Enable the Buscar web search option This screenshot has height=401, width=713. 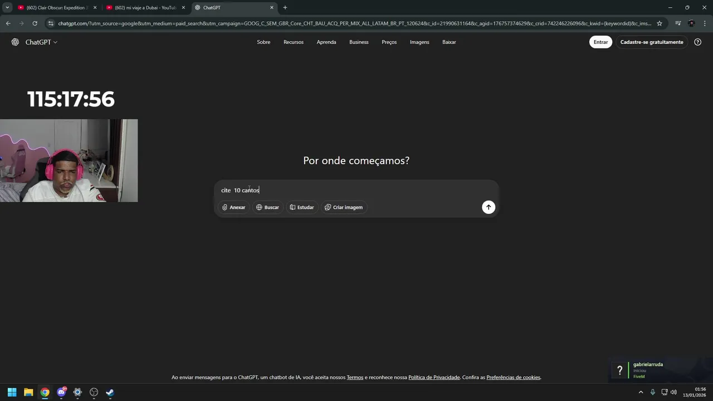(x=267, y=207)
